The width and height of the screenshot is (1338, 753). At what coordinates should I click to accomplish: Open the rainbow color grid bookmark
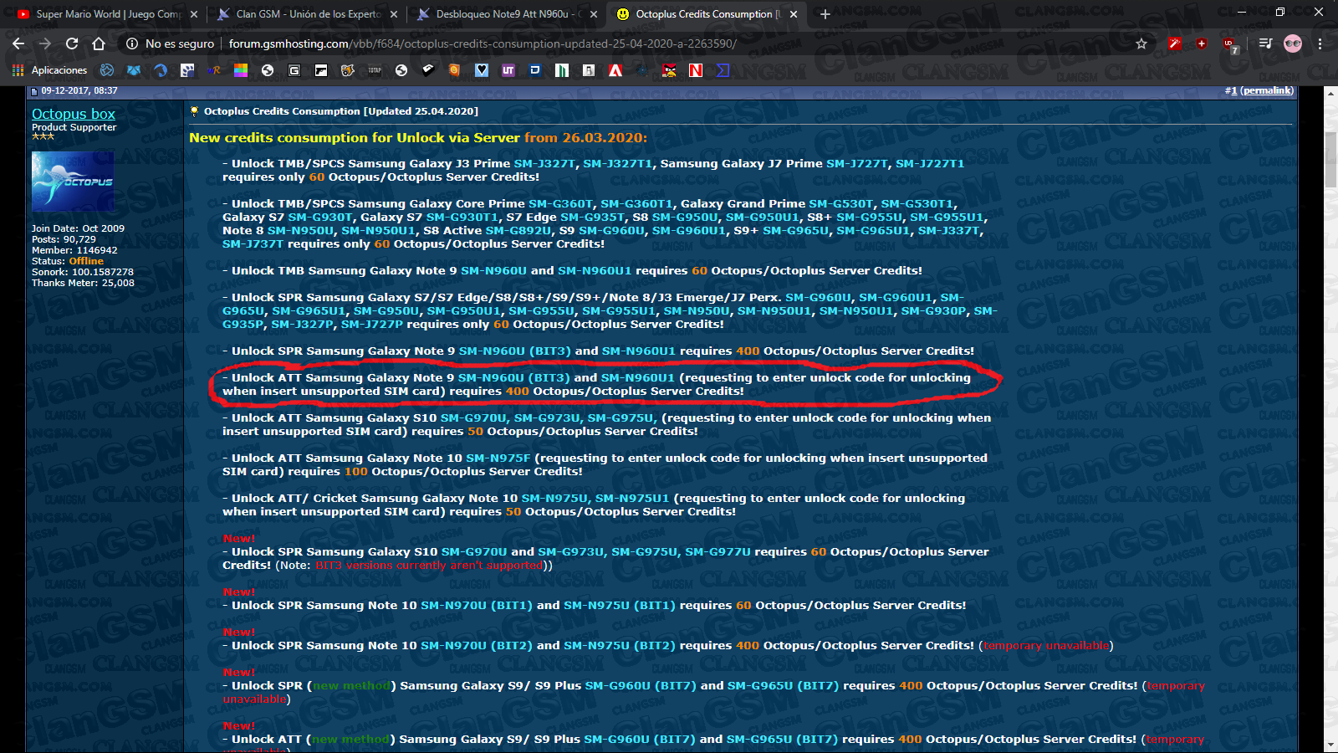click(241, 70)
